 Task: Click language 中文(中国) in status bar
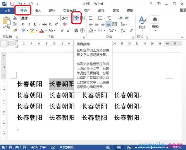(x=67, y=147)
